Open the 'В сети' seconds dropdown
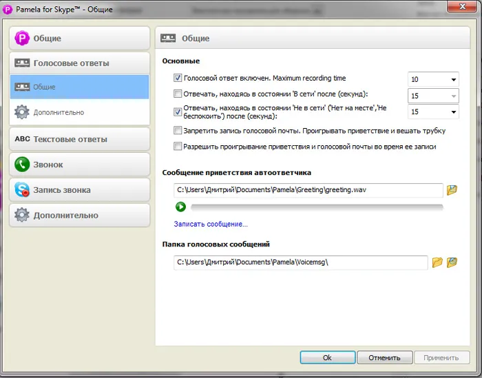482x378 pixels. tap(433, 96)
